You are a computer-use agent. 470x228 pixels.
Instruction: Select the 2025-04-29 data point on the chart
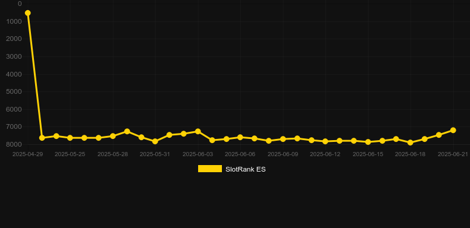27,13
